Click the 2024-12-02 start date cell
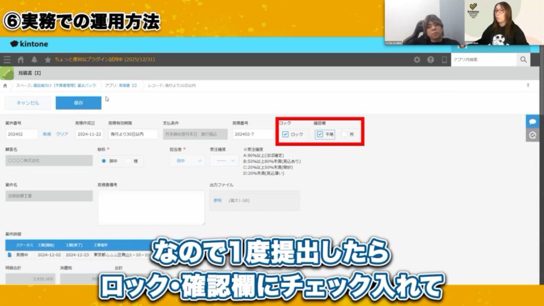 (49, 255)
